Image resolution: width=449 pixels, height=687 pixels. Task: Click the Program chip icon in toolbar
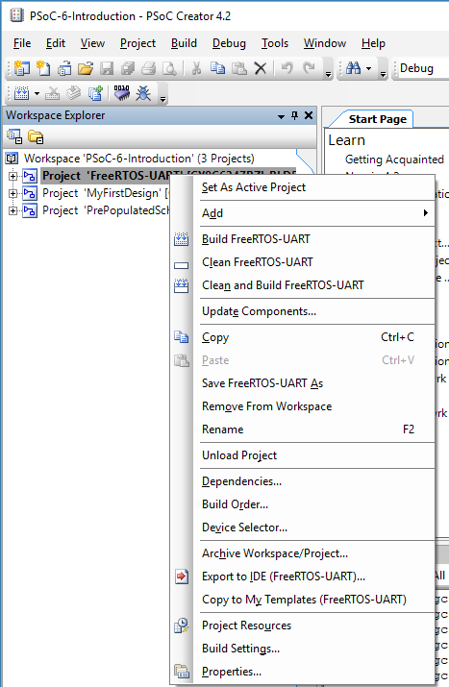click(121, 93)
